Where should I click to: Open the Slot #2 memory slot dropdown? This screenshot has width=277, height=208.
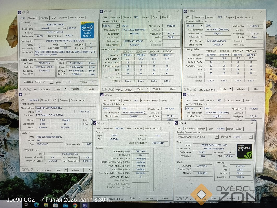tap(201, 25)
